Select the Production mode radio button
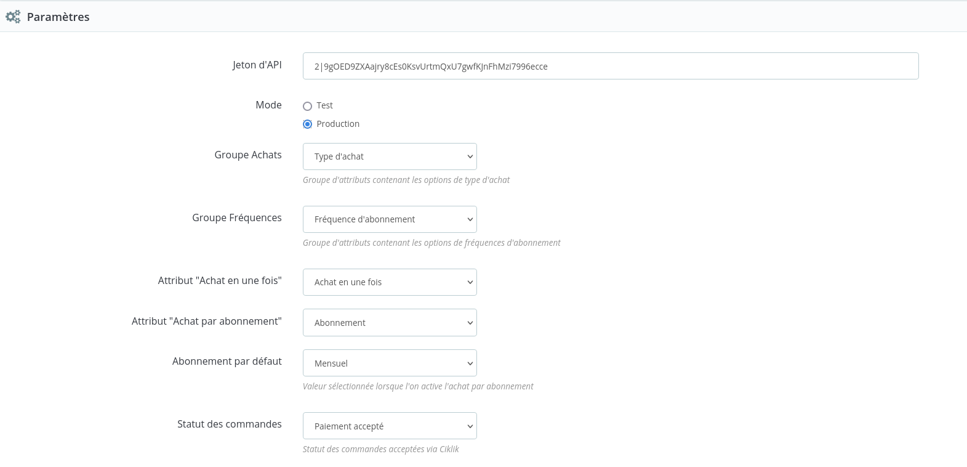The height and width of the screenshot is (467, 967). coord(308,124)
